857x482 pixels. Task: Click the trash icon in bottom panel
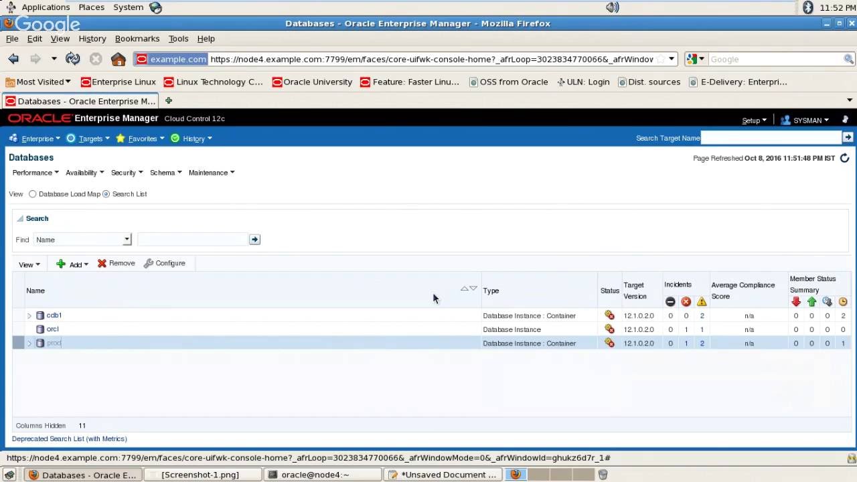603,475
